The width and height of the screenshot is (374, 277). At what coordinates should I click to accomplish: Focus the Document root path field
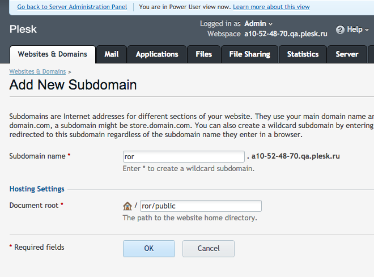click(x=201, y=206)
